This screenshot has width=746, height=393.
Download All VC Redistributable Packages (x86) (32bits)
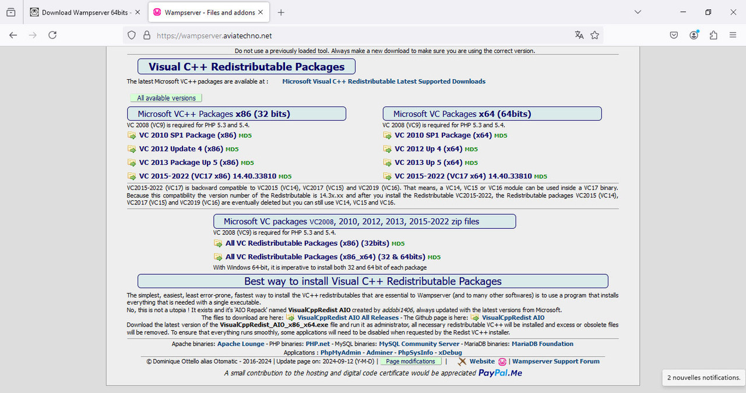pyautogui.click(x=307, y=243)
